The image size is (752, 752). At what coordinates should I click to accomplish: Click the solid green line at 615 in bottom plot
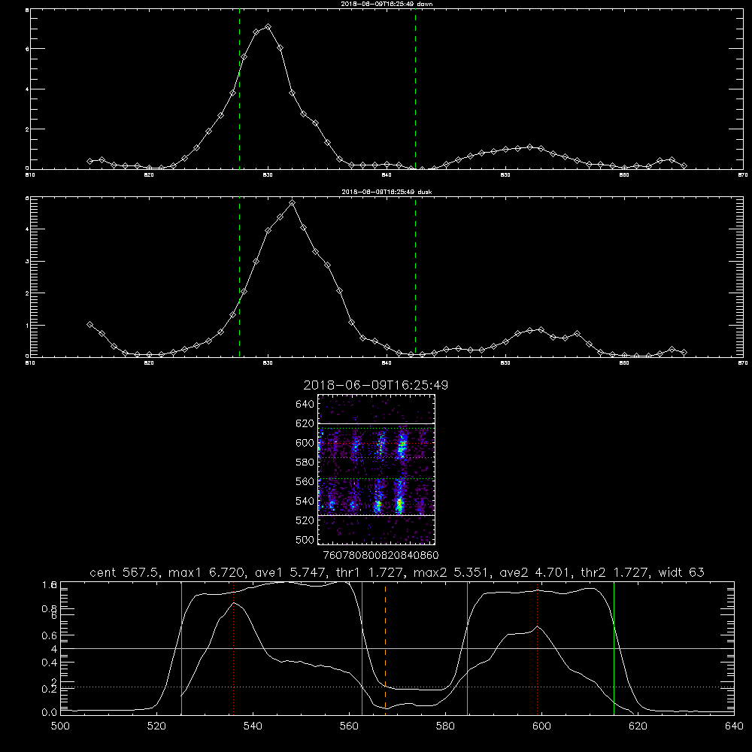click(614, 648)
